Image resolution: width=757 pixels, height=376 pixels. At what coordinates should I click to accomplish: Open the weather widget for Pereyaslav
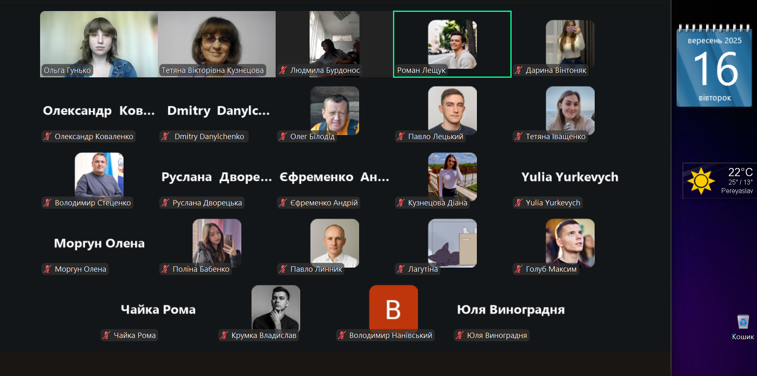720,181
